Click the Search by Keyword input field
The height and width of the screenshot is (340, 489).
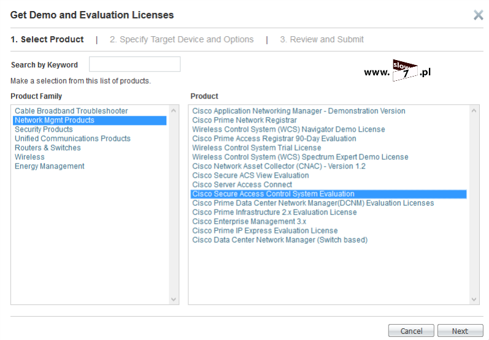coord(135,64)
